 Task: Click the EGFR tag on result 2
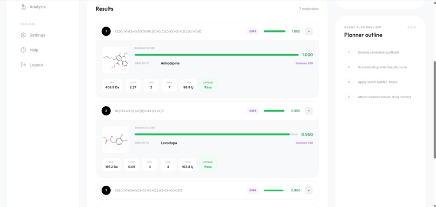[253, 111]
